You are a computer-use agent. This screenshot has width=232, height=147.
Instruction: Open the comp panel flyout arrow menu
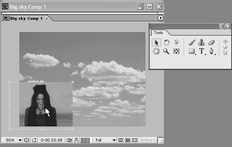[160, 18]
